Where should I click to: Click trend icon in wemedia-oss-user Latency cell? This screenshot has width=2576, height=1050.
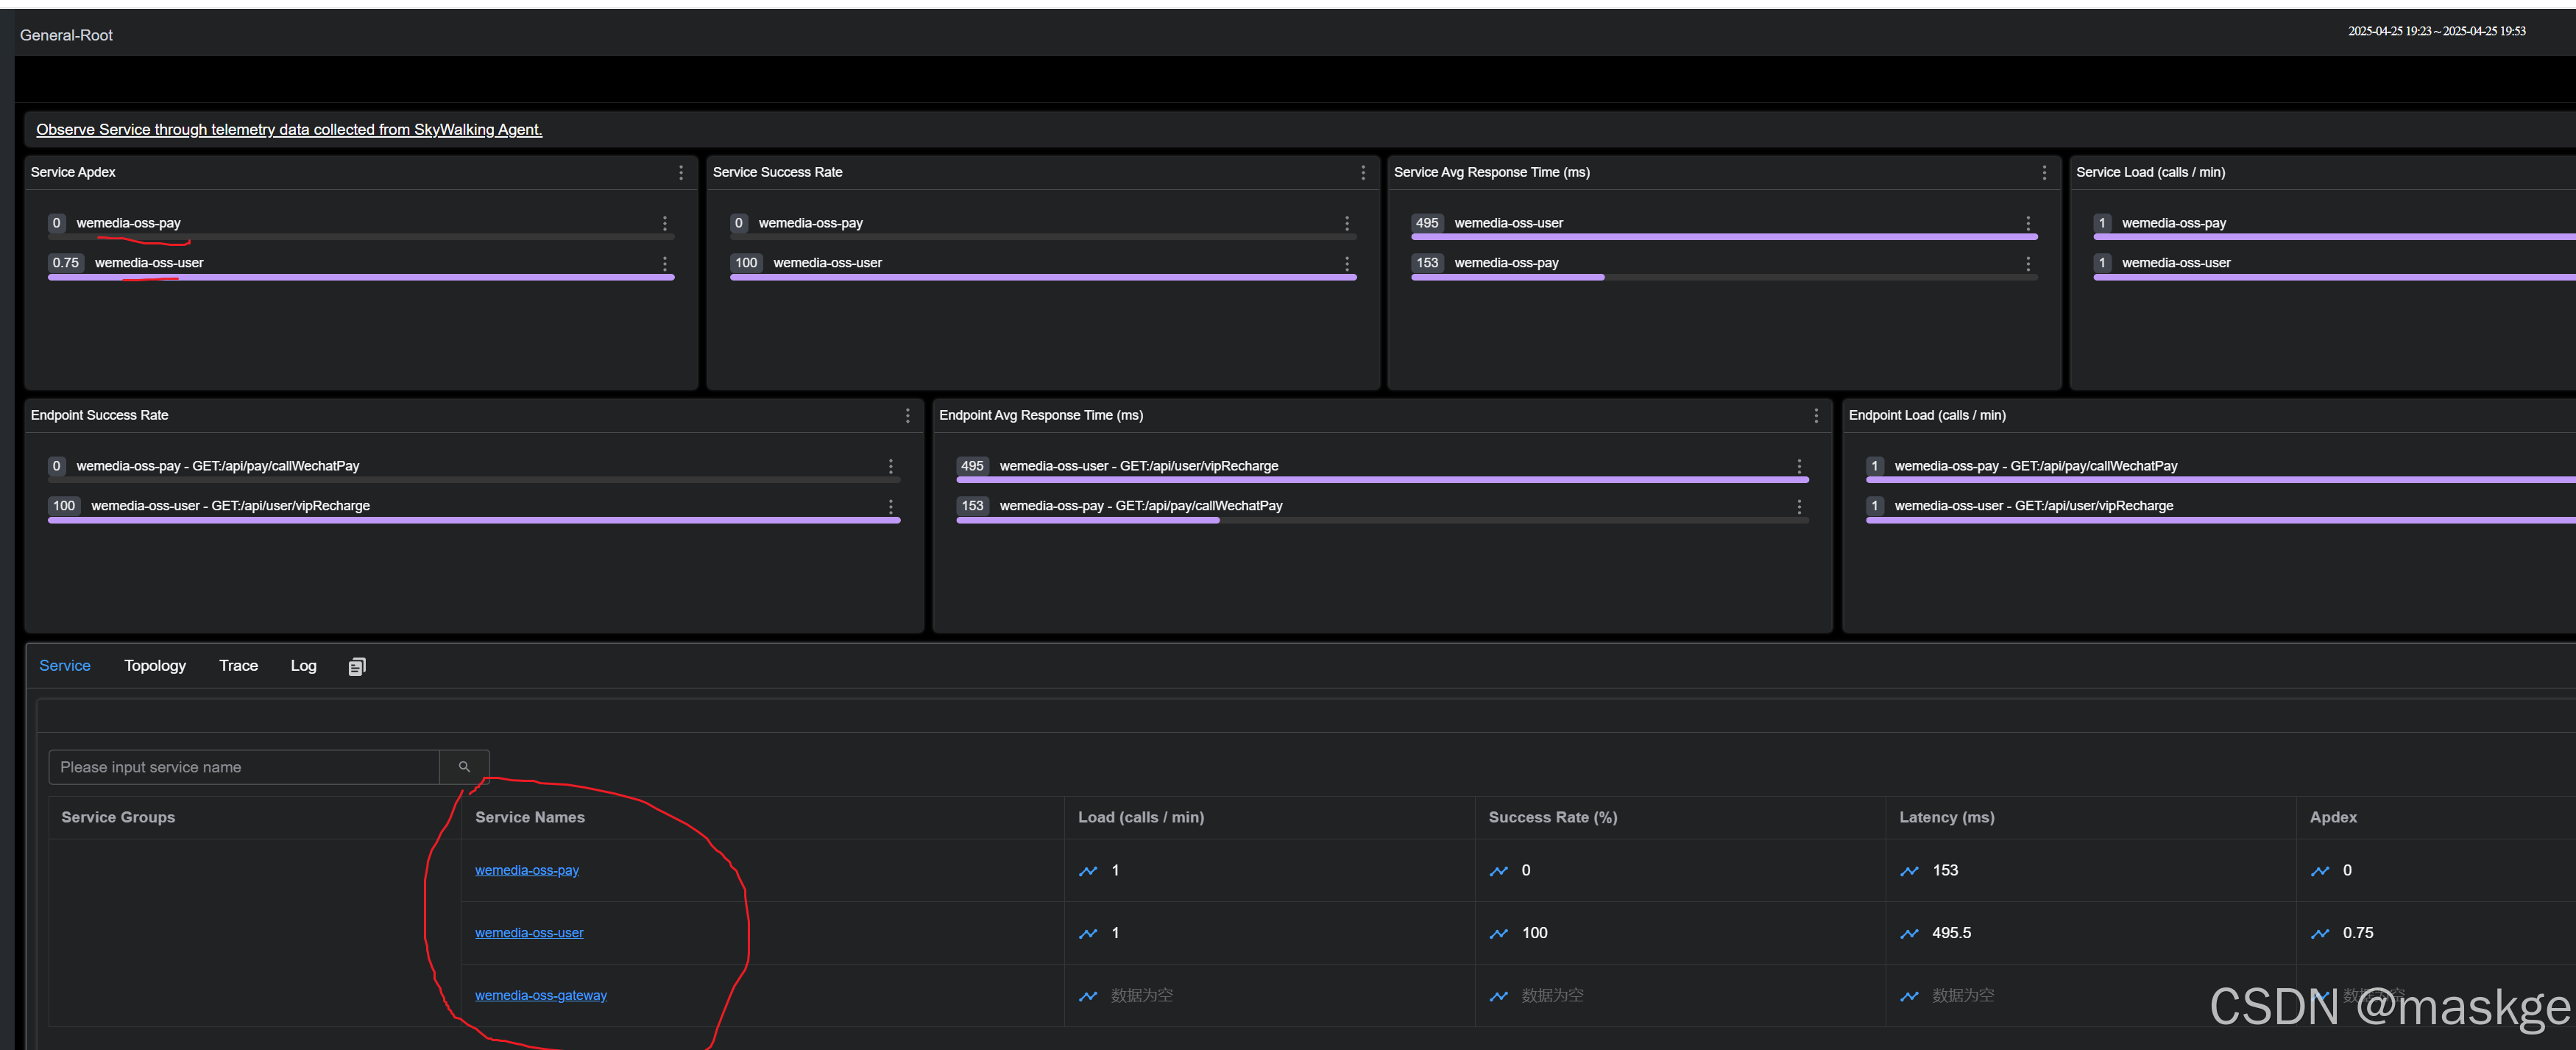click(x=1909, y=934)
